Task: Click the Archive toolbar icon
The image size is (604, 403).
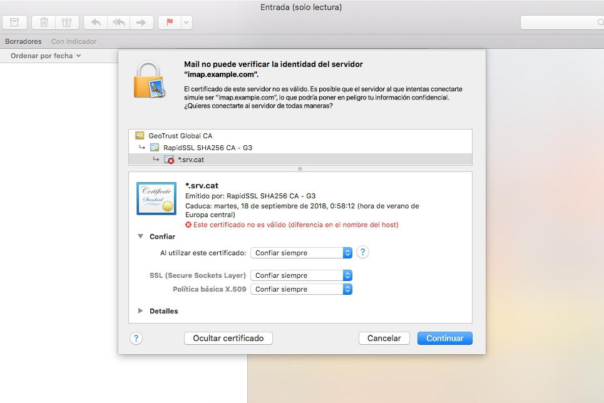Action: 14,23
